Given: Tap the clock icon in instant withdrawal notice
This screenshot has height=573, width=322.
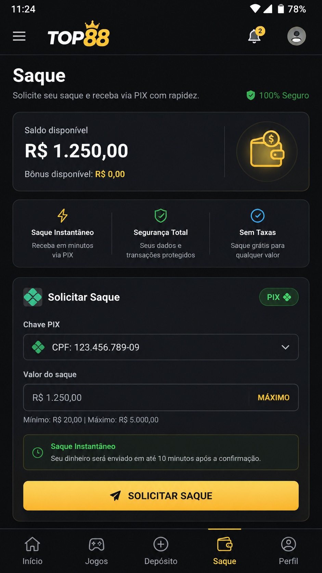Looking at the screenshot, I should pos(38,452).
